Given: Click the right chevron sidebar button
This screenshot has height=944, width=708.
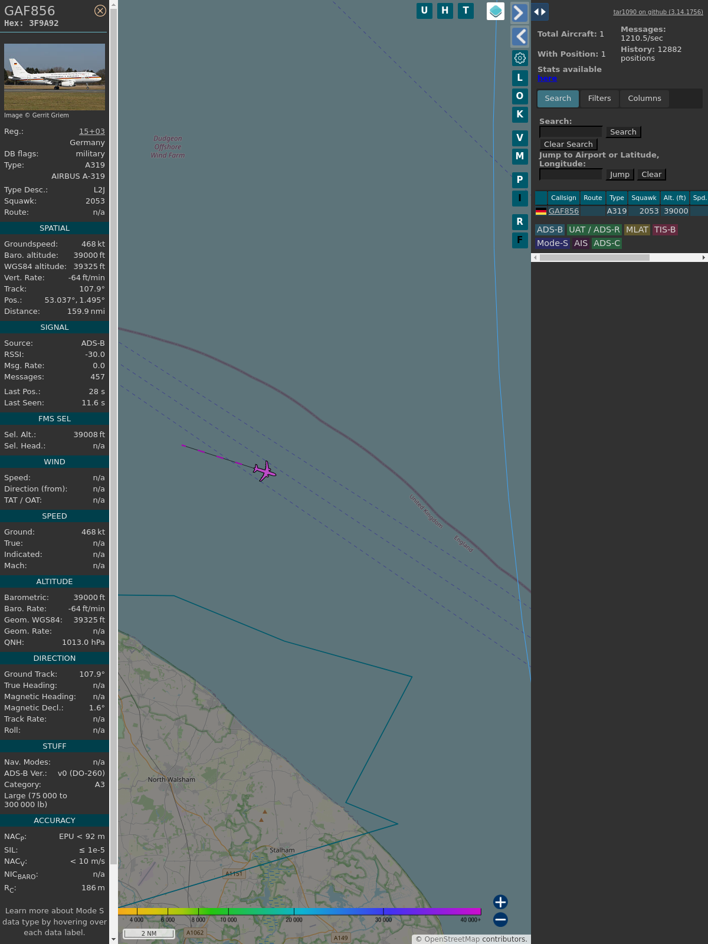Looking at the screenshot, I should click(519, 13).
